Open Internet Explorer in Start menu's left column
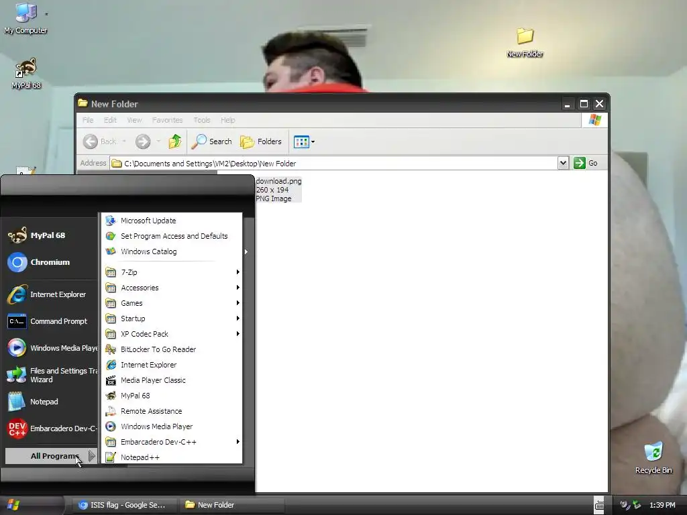This screenshot has height=515, width=687. click(x=51, y=294)
